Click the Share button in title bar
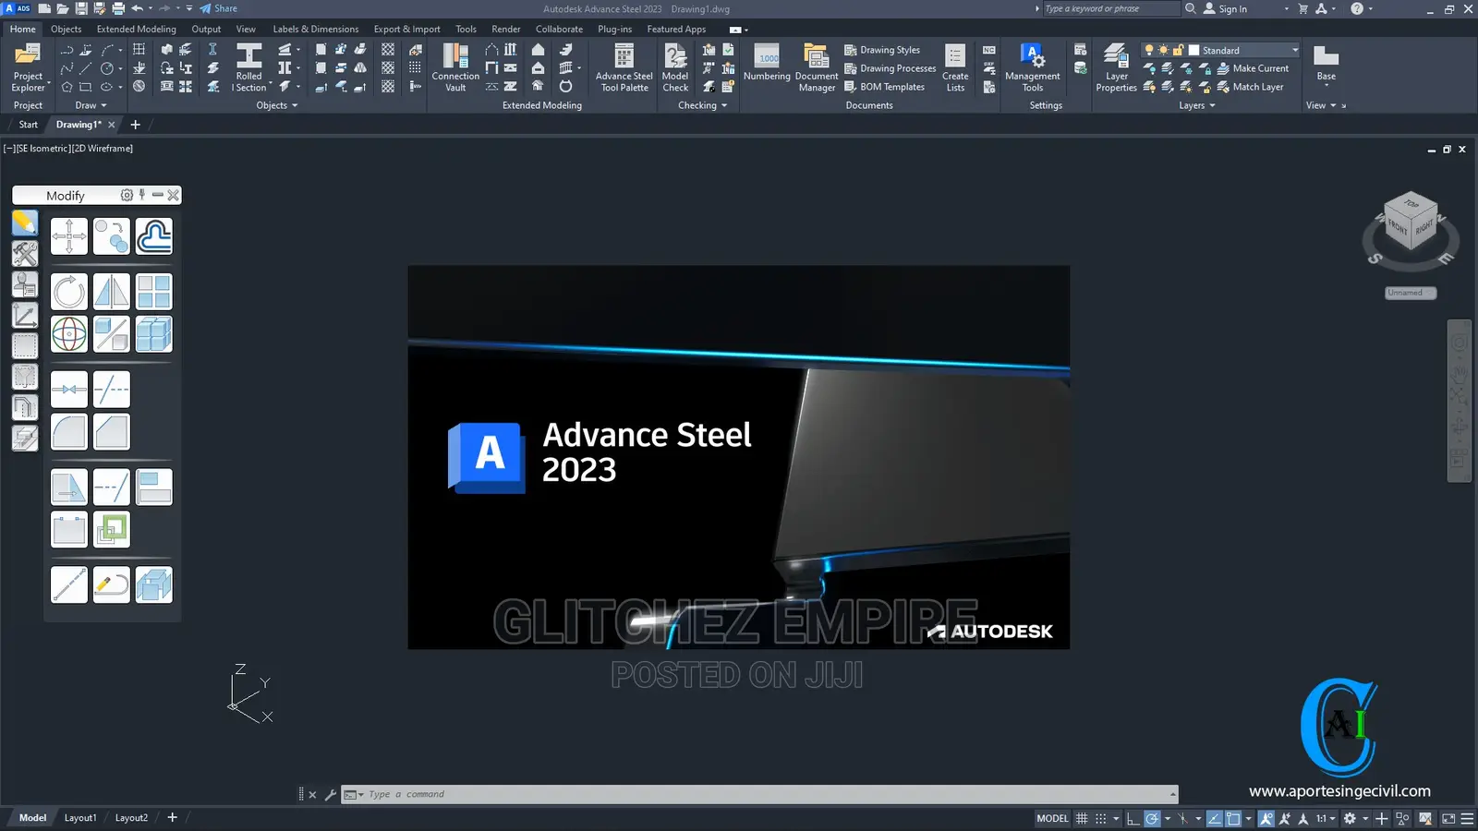 pos(219,8)
